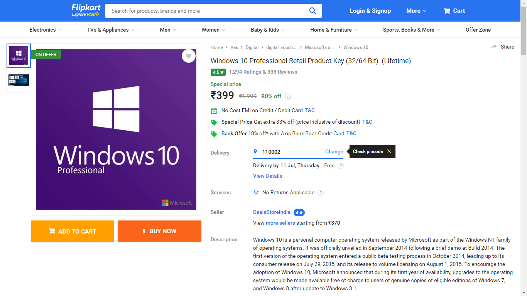This screenshot has height=296, width=527.
Task: Close the Check pincode tooltip
Action: [x=389, y=151]
